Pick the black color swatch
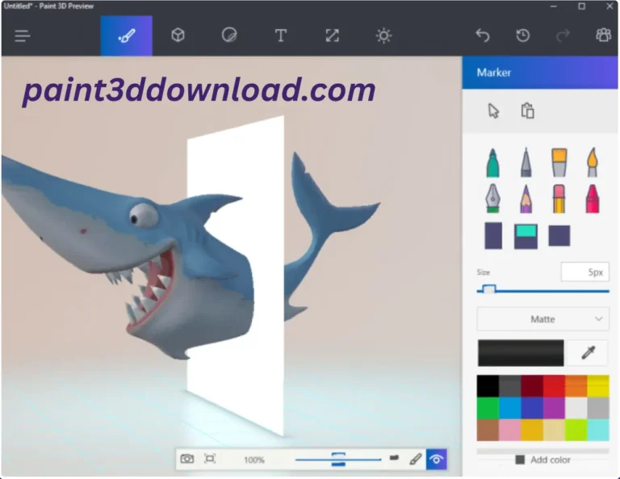 click(x=488, y=386)
